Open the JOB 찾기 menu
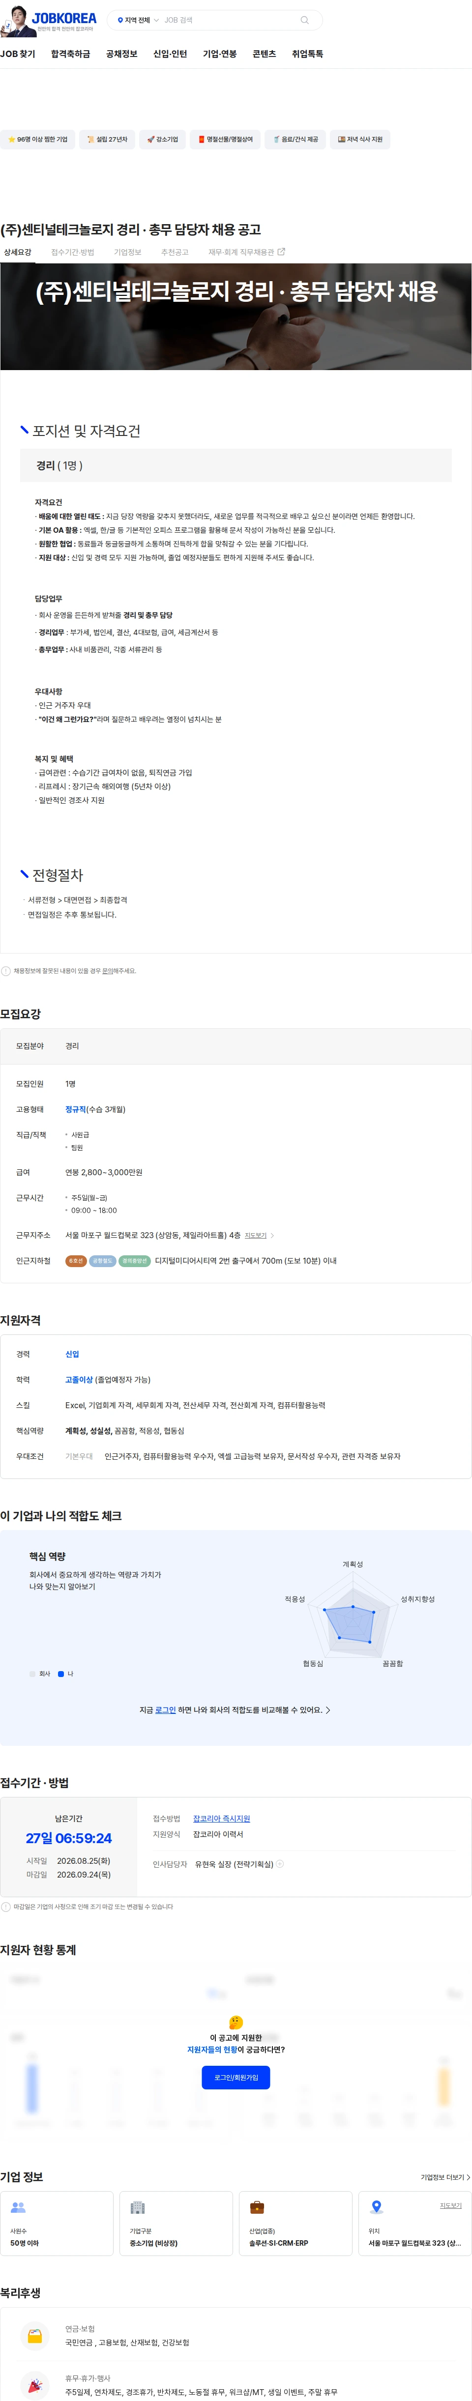This screenshot has height=2401, width=472. coord(18,54)
